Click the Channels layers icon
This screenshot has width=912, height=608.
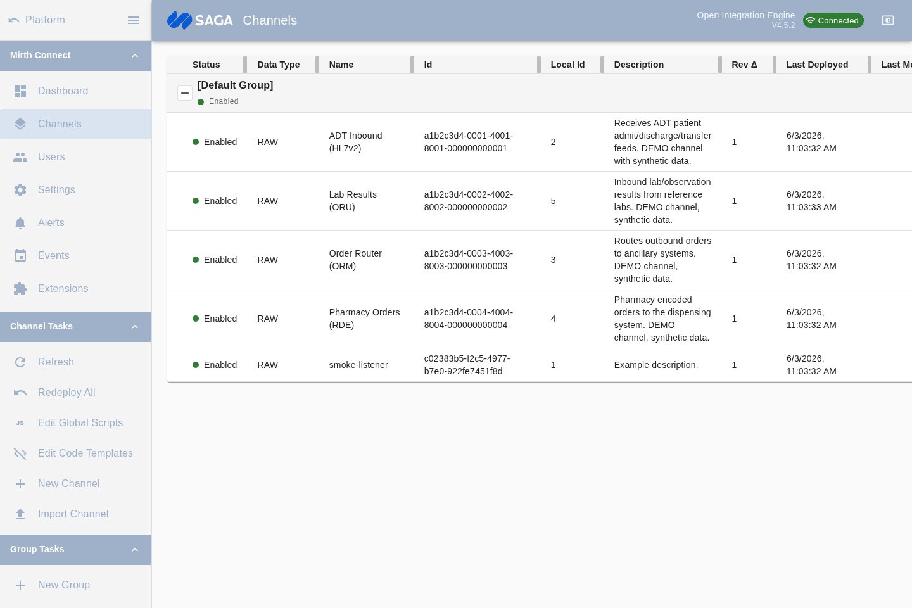coord(20,124)
